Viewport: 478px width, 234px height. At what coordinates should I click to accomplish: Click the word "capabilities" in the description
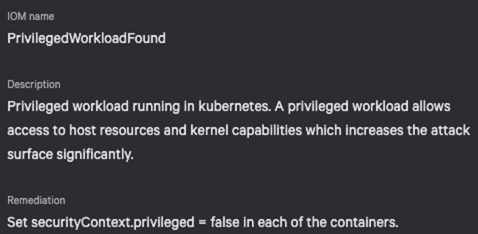pos(267,130)
